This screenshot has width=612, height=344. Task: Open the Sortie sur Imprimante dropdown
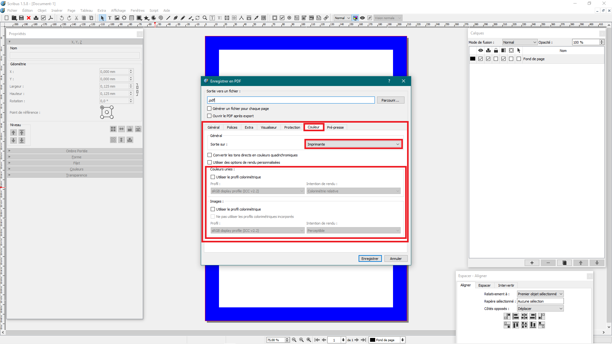click(353, 144)
